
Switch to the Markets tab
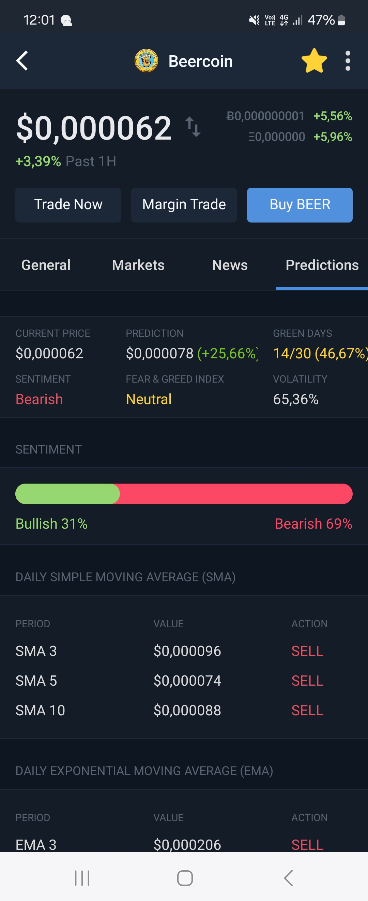pos(138,265)
